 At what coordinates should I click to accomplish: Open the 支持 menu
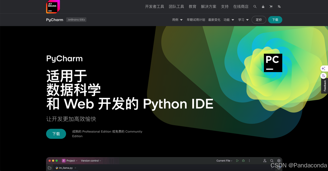(x=225, y=7)
